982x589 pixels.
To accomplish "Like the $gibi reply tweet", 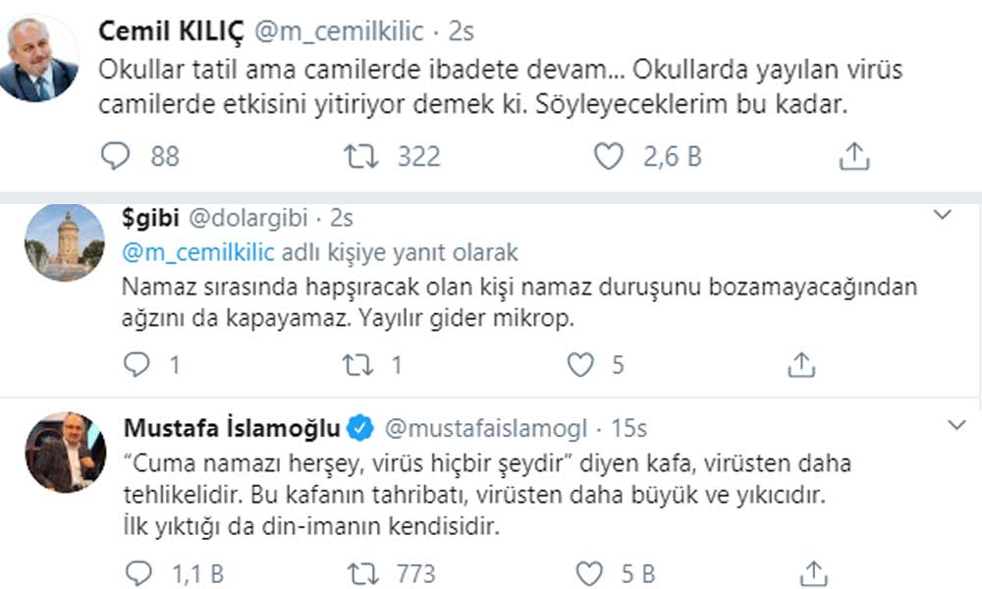I will tap(581, 365).
